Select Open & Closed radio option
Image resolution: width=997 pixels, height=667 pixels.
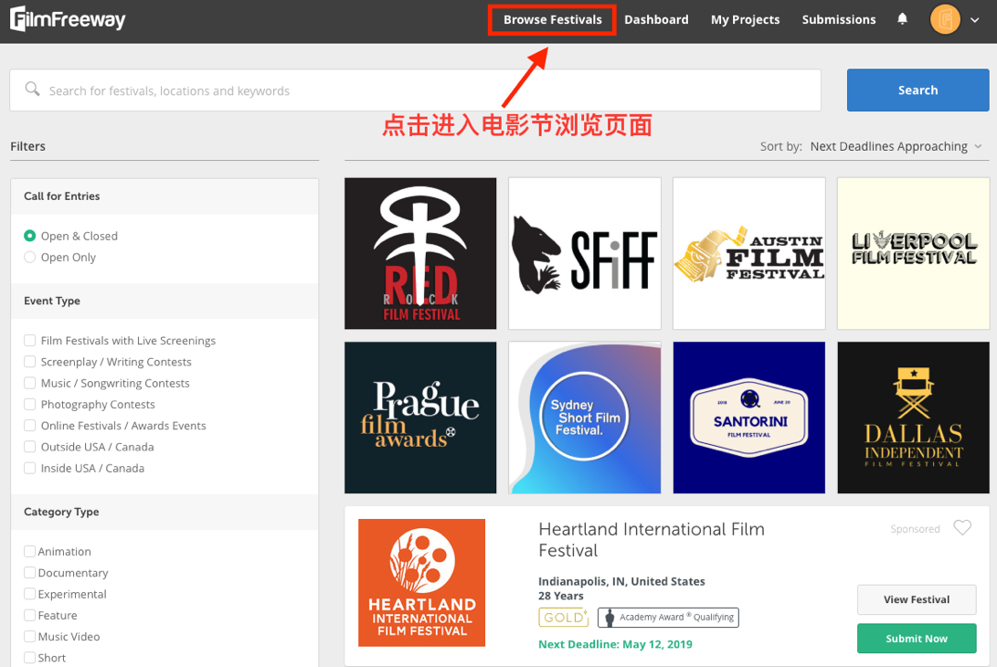click(30, 236)
